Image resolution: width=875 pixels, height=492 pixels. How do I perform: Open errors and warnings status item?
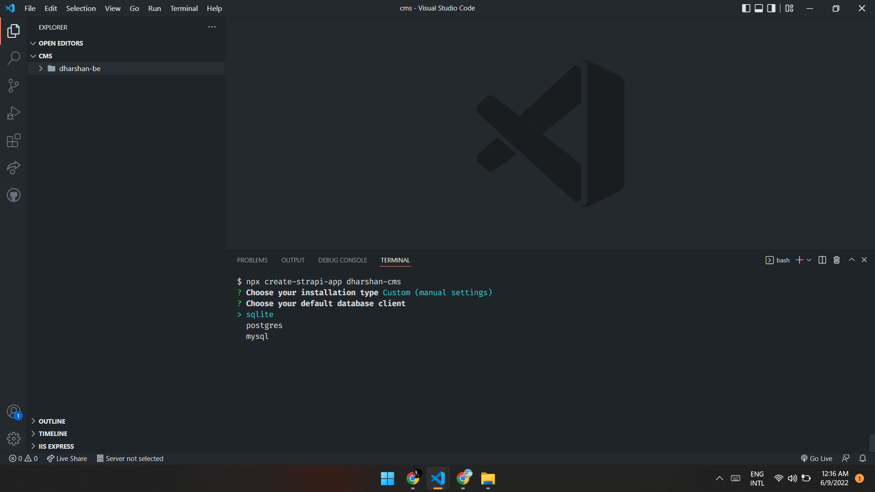23,459
